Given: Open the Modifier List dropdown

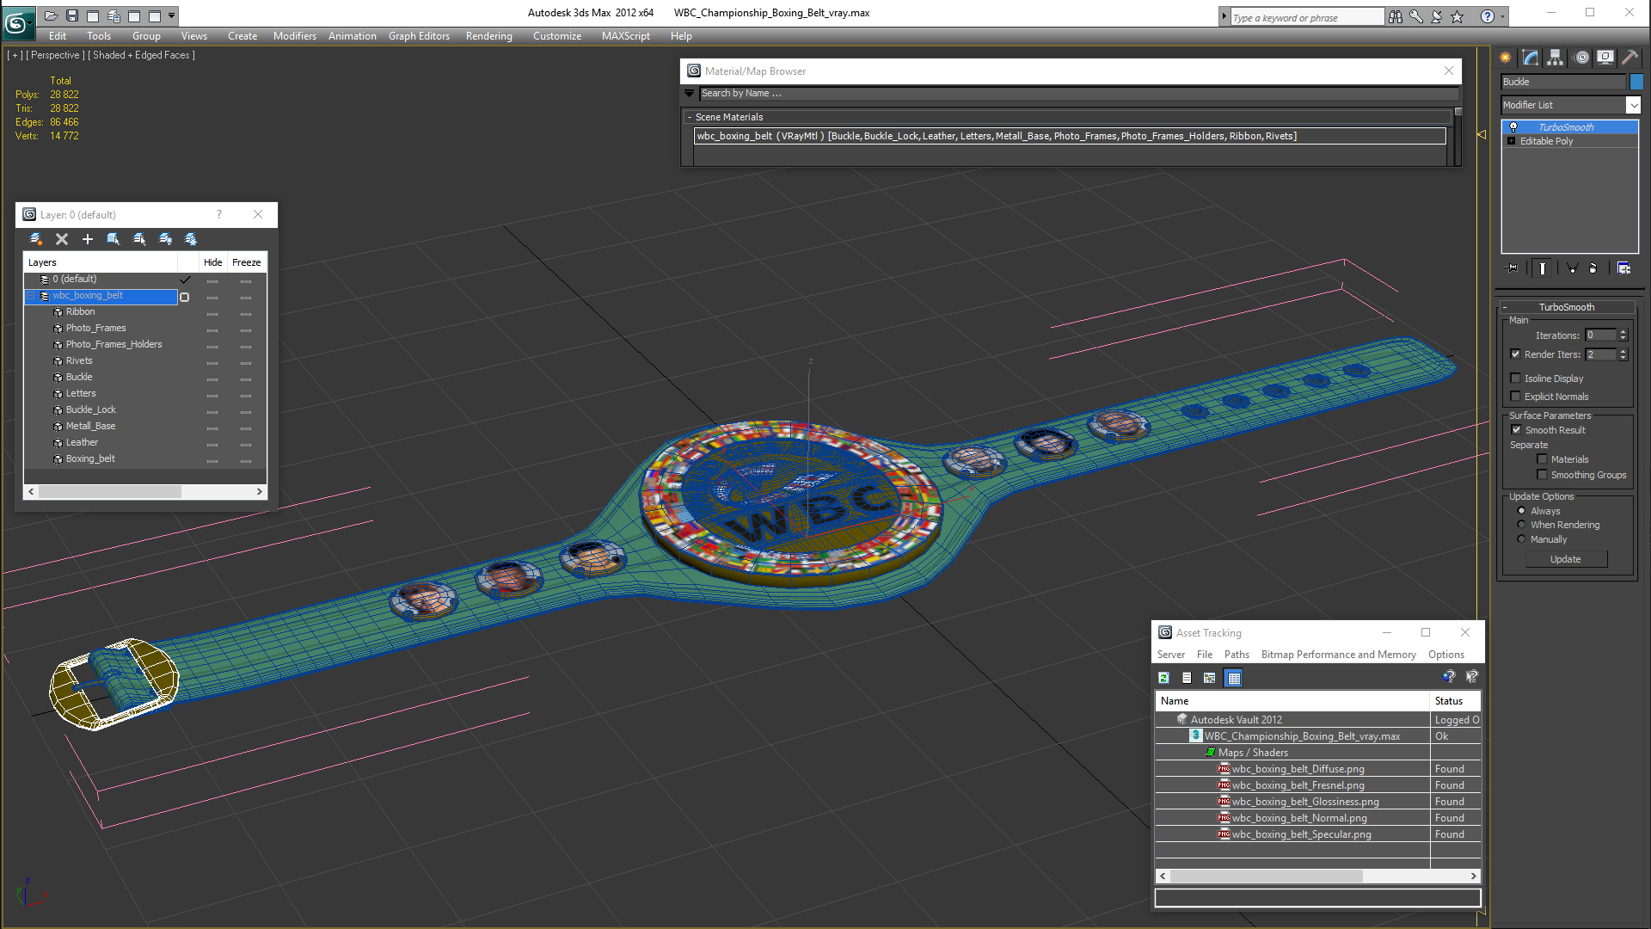Looking at the screenshot, I should 1633,105.
